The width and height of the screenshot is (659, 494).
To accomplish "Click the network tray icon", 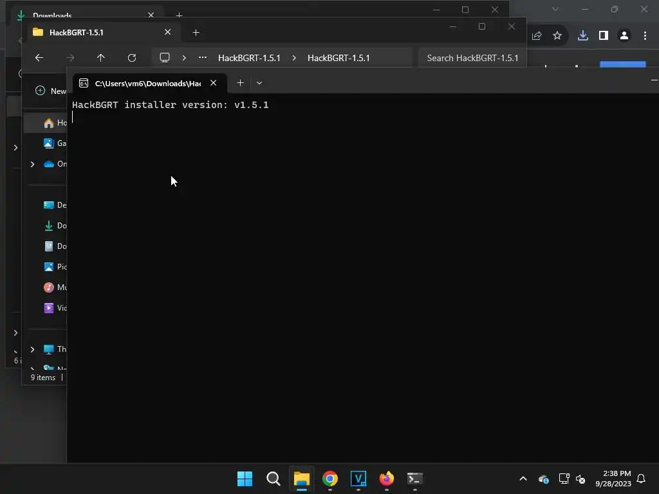I will tap(564, 479).
